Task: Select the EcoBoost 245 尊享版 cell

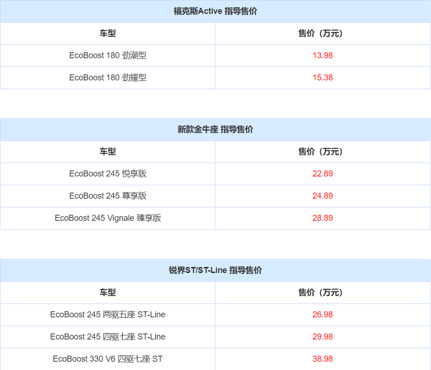Action: pyautogui.click(x=108, y=196)
